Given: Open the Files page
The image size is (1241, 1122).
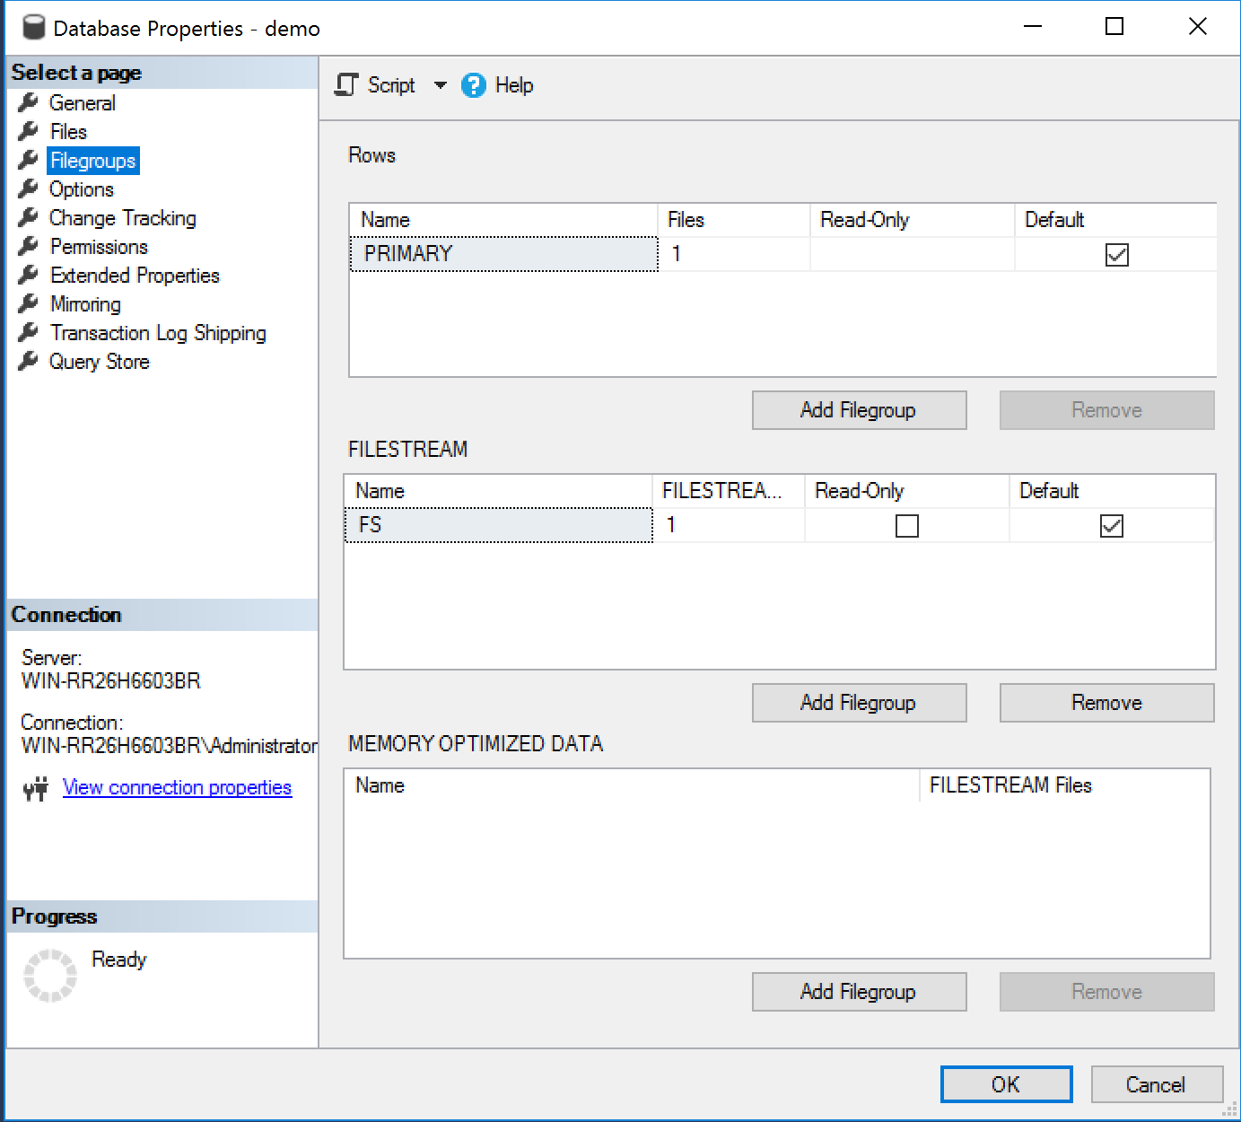Looking at the screenshot, I should point(69,132).
